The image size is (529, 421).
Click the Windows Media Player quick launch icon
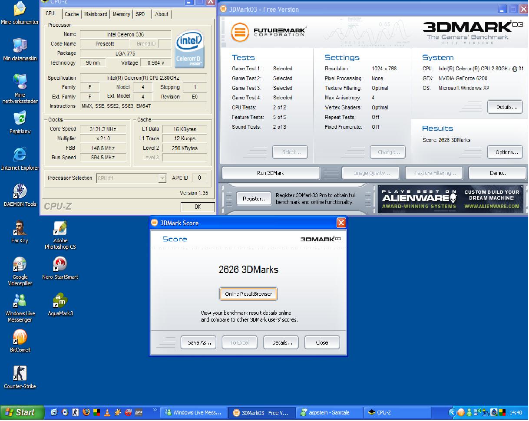(x=65, y=412)
